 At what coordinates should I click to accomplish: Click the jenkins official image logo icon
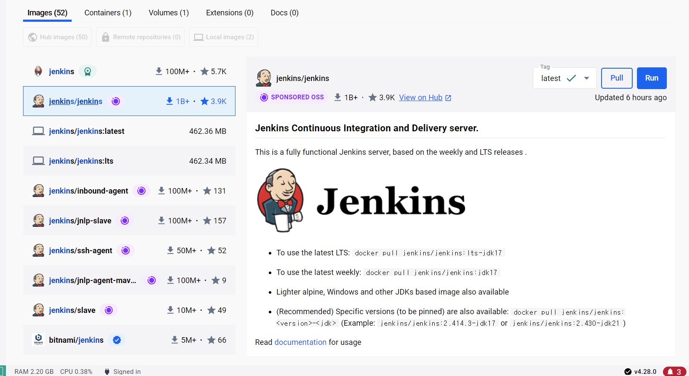click(x=38, y=71)
